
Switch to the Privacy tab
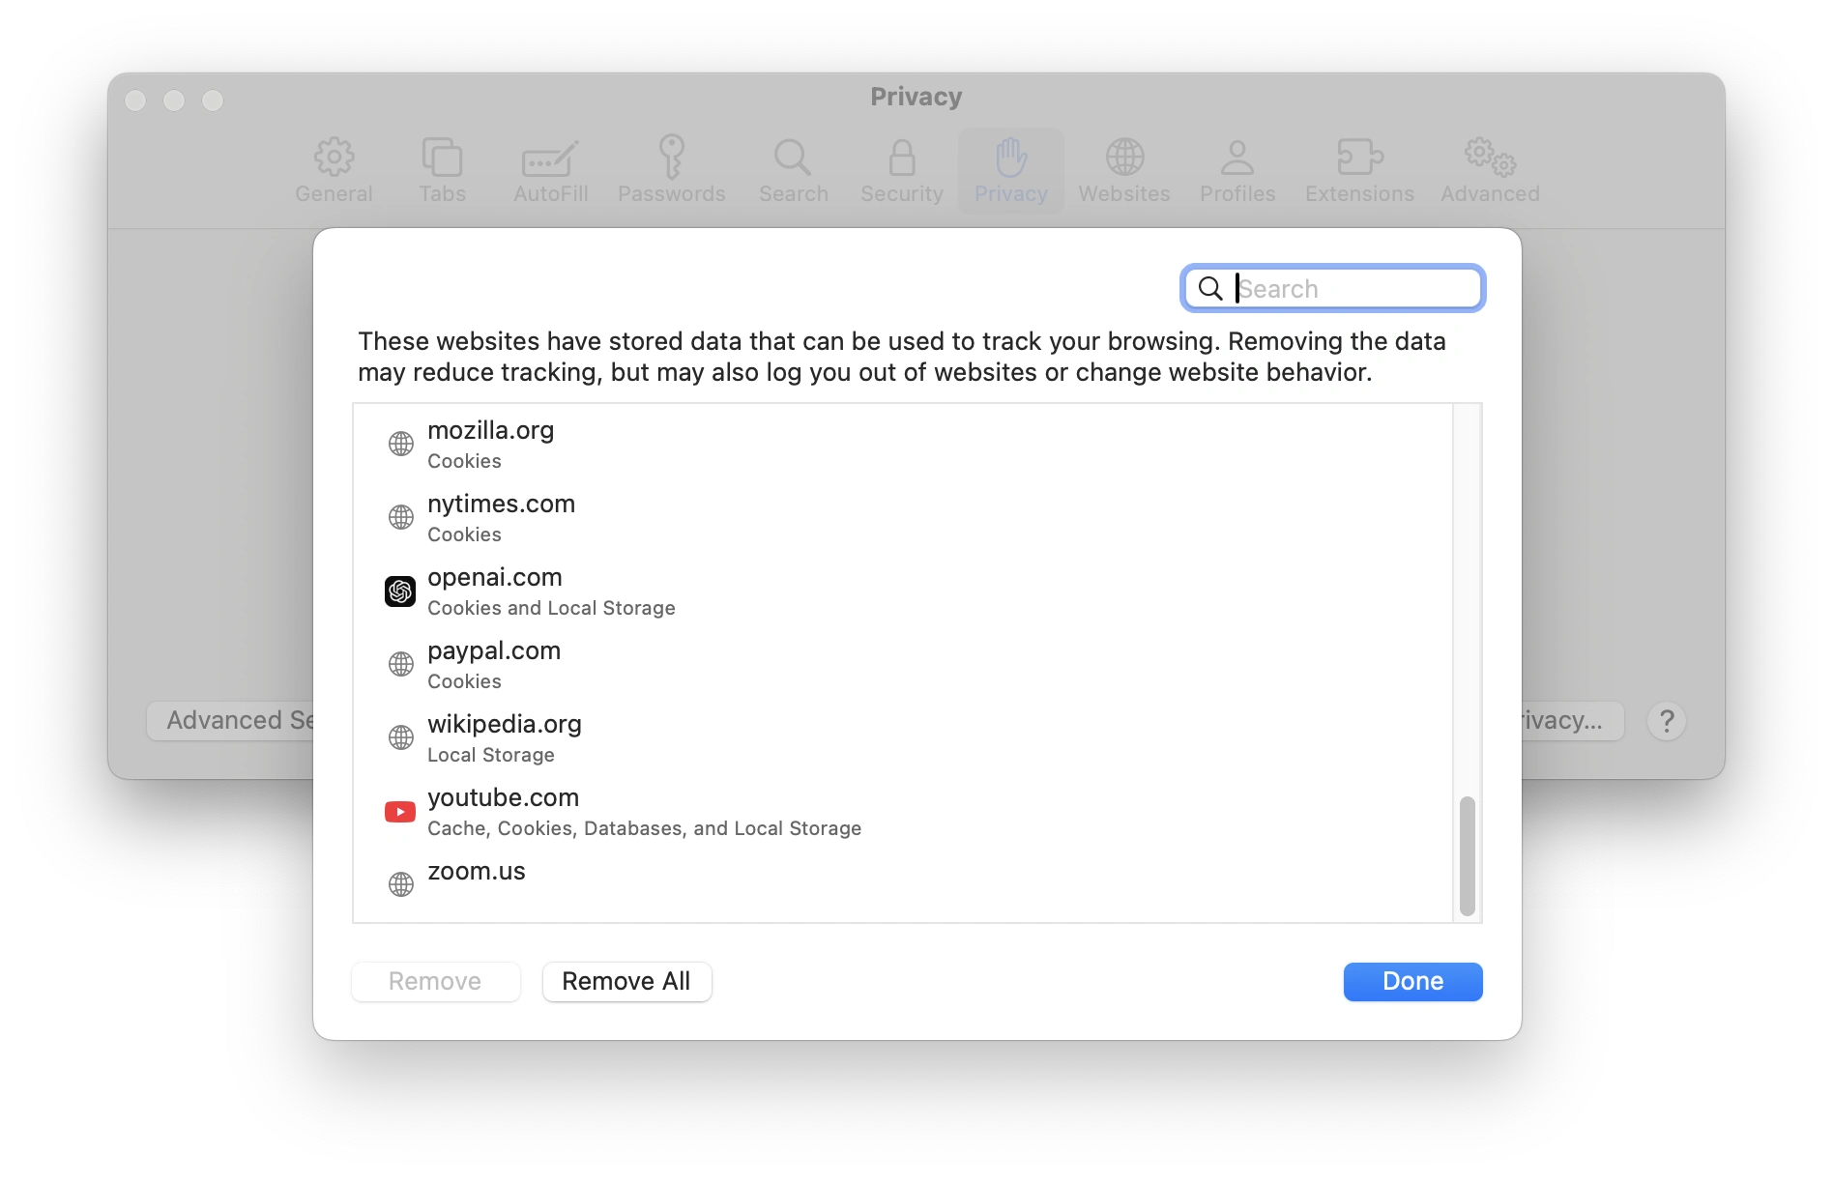[1010, 170]
